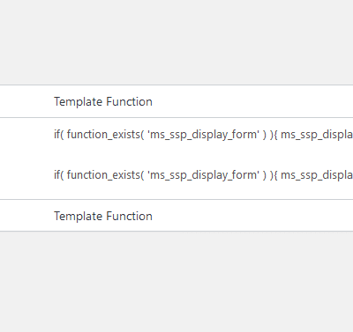Click the "if(" start of first code row

click(58, 135)
